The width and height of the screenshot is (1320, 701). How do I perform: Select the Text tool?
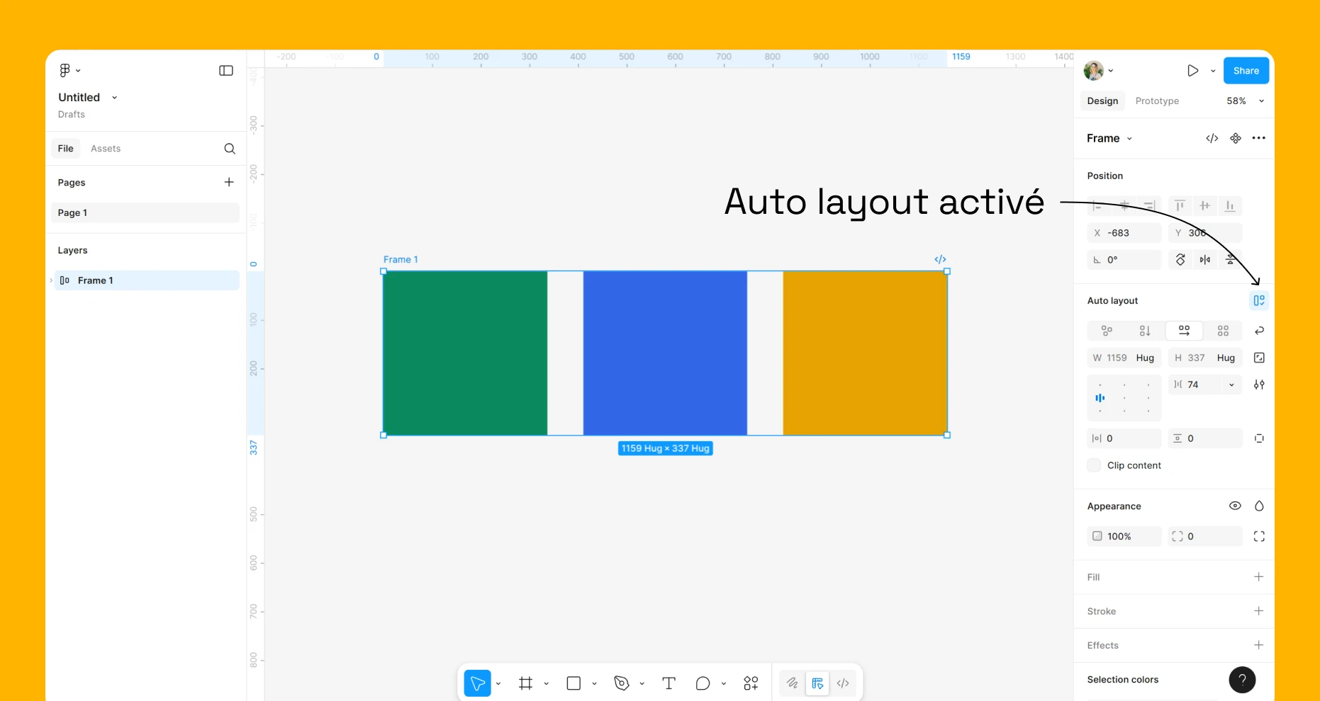tap(668, 683)
